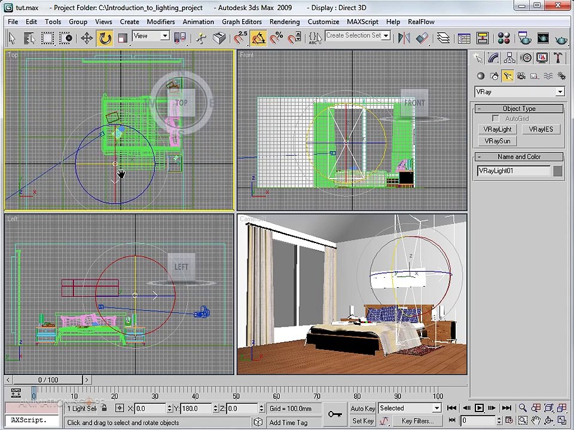574x430 pixels.
Task: Select Space Warps category icon
Action: tap(548, 76)
